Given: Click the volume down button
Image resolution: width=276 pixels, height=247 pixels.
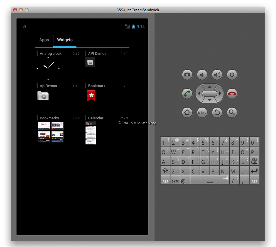Looking at the screenshot, I should pyautogui.click(x=202, y=75).
